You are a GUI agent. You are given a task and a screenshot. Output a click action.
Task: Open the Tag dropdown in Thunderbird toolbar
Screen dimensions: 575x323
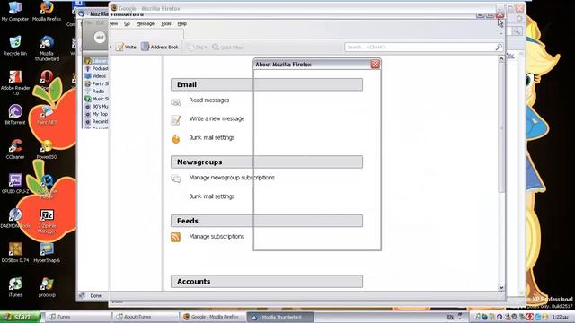pos(197,47)
